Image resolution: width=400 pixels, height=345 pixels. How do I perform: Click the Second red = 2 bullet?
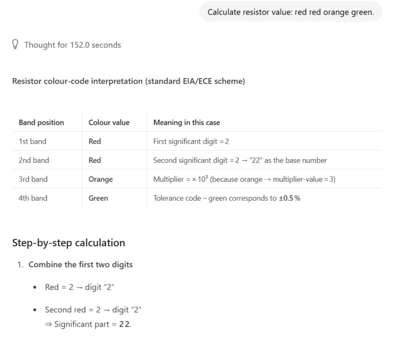point(93,309)
